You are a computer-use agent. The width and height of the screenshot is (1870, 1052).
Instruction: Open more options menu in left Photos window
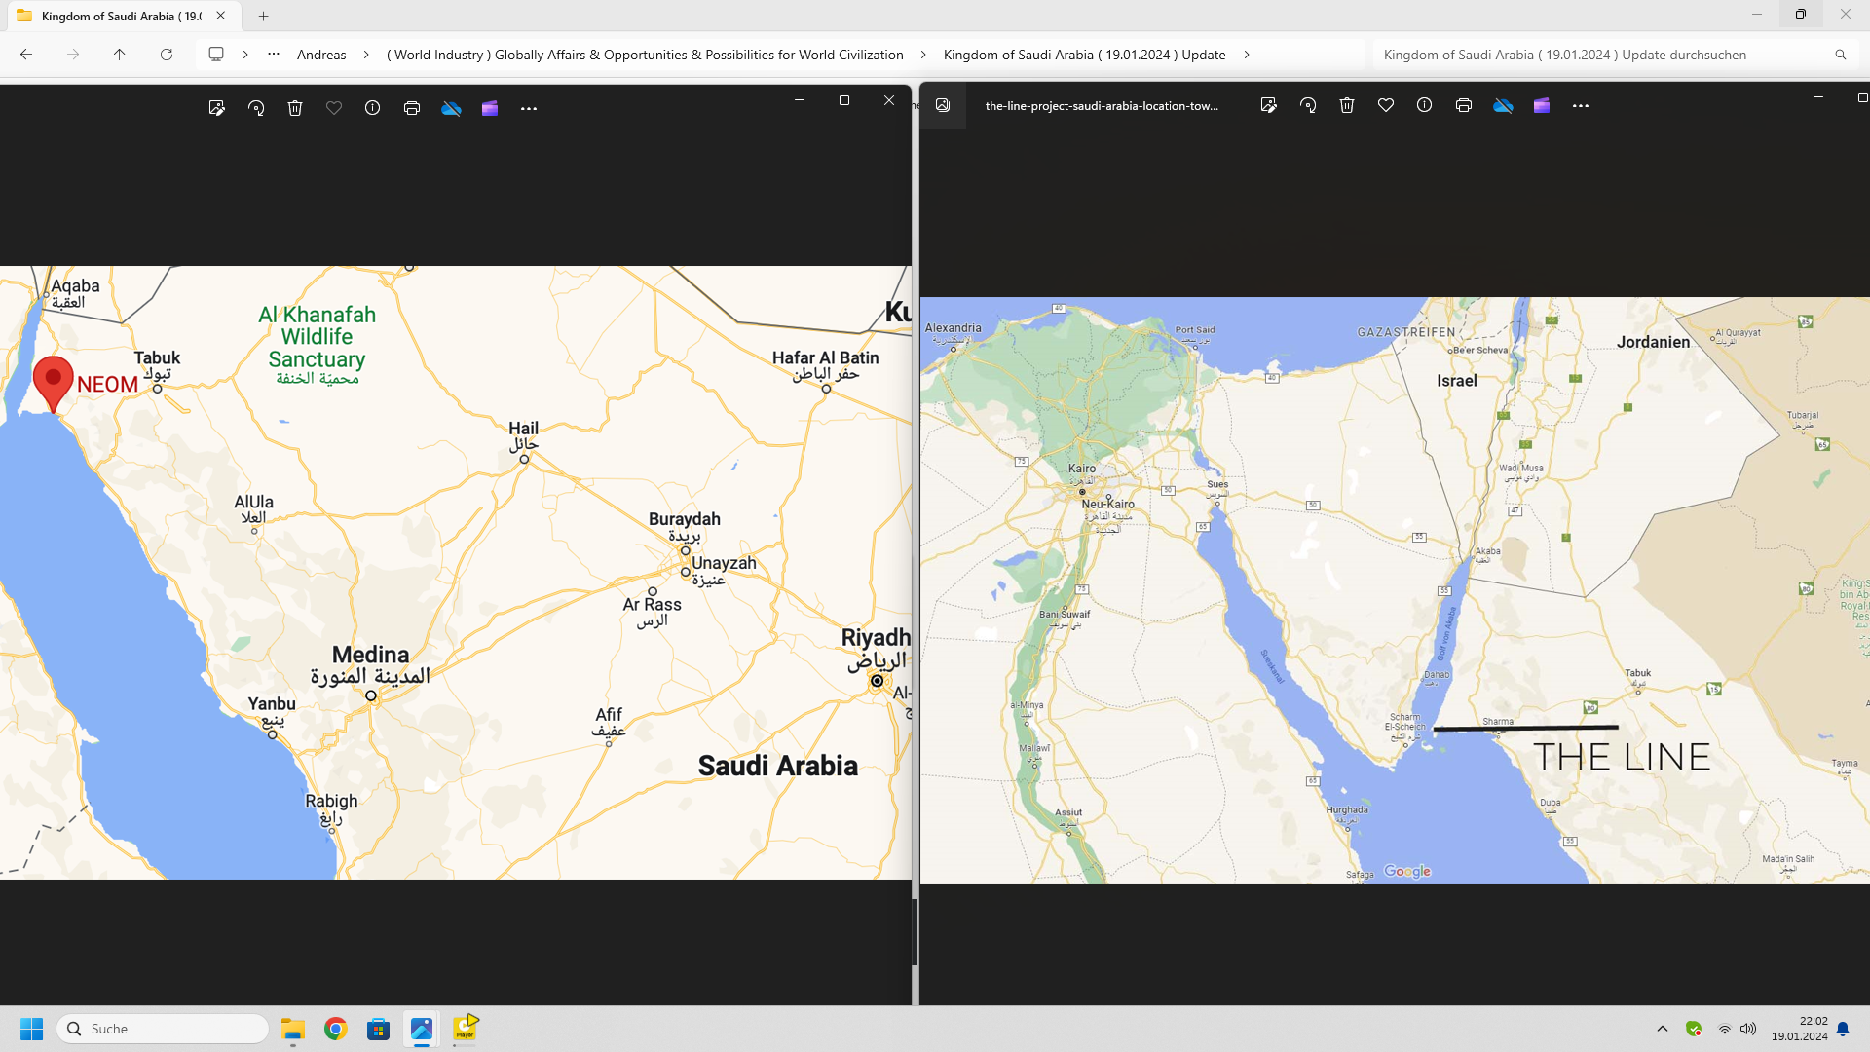point(529,108)
